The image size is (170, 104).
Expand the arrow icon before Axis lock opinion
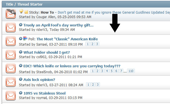21,79
